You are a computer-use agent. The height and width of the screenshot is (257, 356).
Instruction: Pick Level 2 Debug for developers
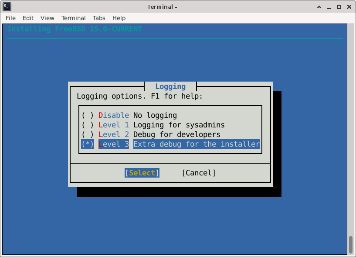pos(88,134)
